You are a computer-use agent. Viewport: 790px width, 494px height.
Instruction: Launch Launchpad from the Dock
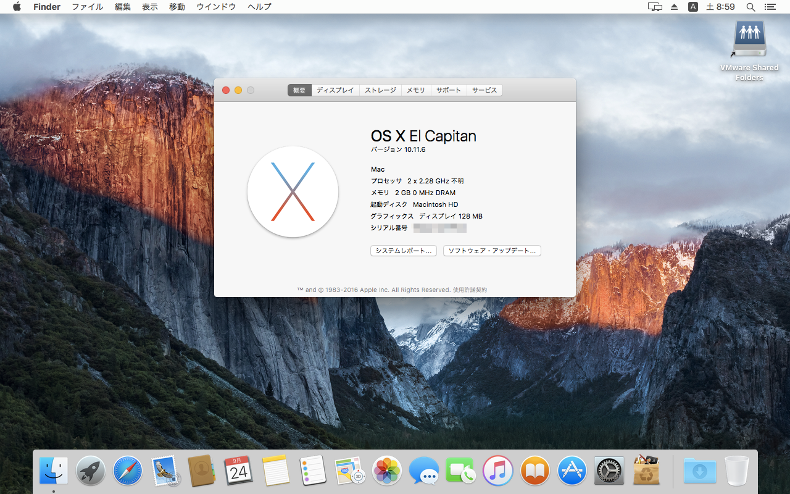click(91, 471)
